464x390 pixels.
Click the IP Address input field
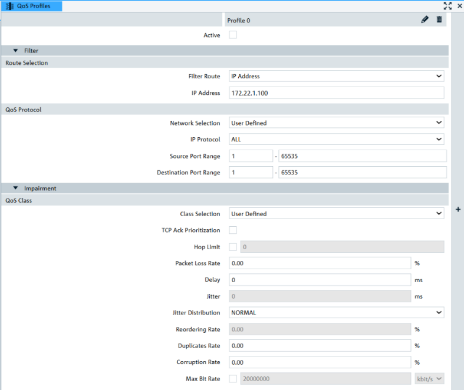[x=337, y=93]
